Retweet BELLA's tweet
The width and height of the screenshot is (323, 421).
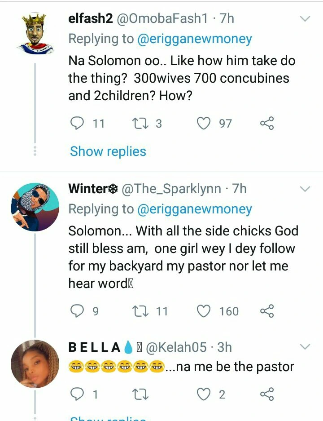coord(142,394)
